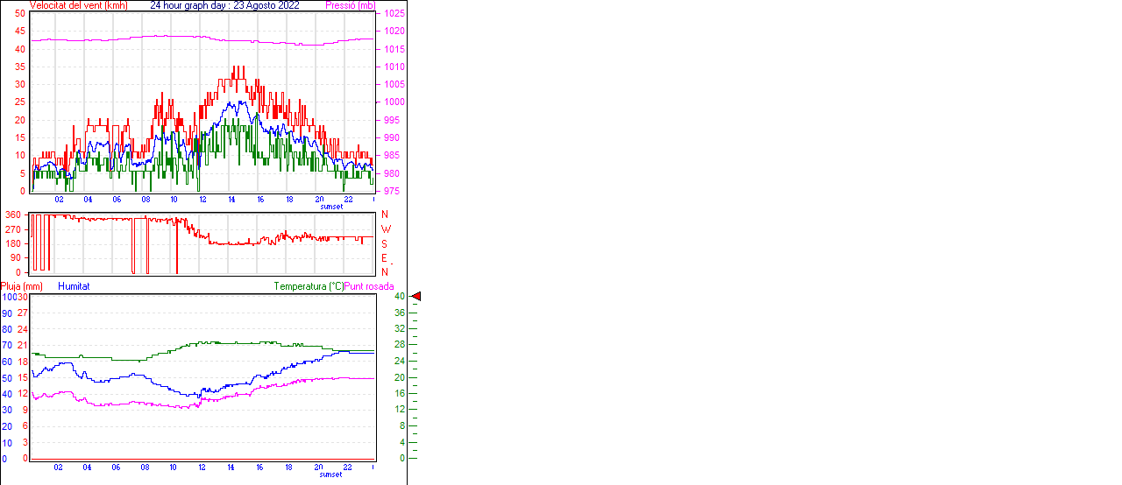Click the 'Velocitat del vent (kmh)' label
This screenshot has width=1122, height=485.
point(78,5)
